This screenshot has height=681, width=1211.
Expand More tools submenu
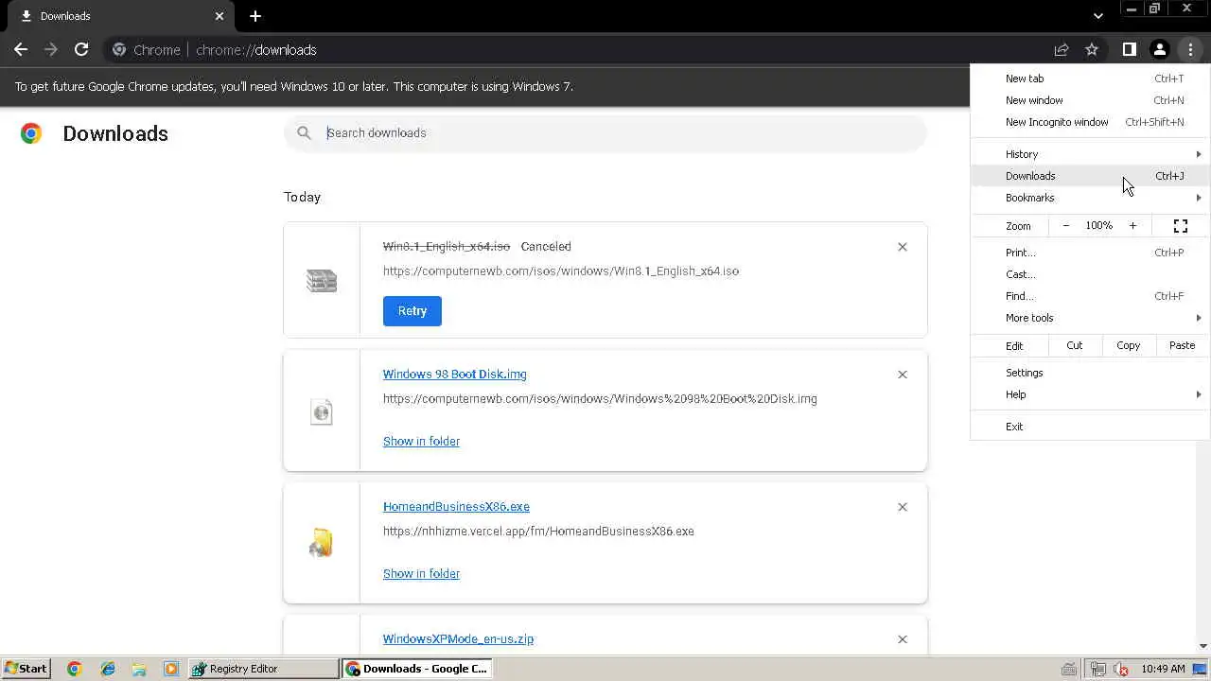click(1090, 318)
